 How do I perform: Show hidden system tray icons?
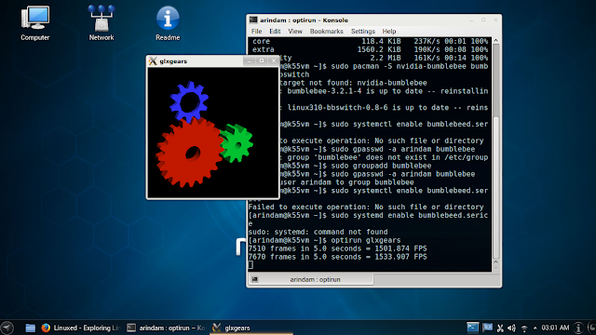(x=535, y=328)
